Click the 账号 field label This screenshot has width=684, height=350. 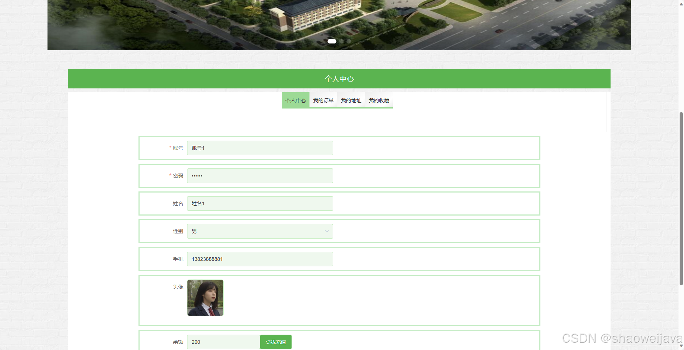[178, 148]
